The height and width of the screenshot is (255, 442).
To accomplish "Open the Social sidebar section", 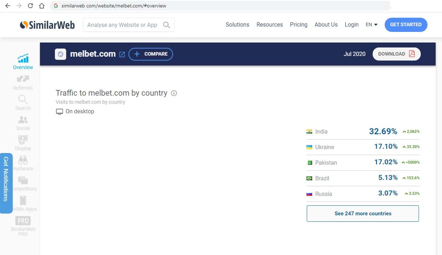I will pyautogui.click(x=23, y=123).
